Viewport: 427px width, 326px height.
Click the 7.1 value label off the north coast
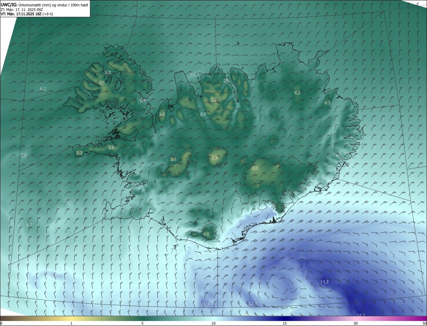point(193,75)
